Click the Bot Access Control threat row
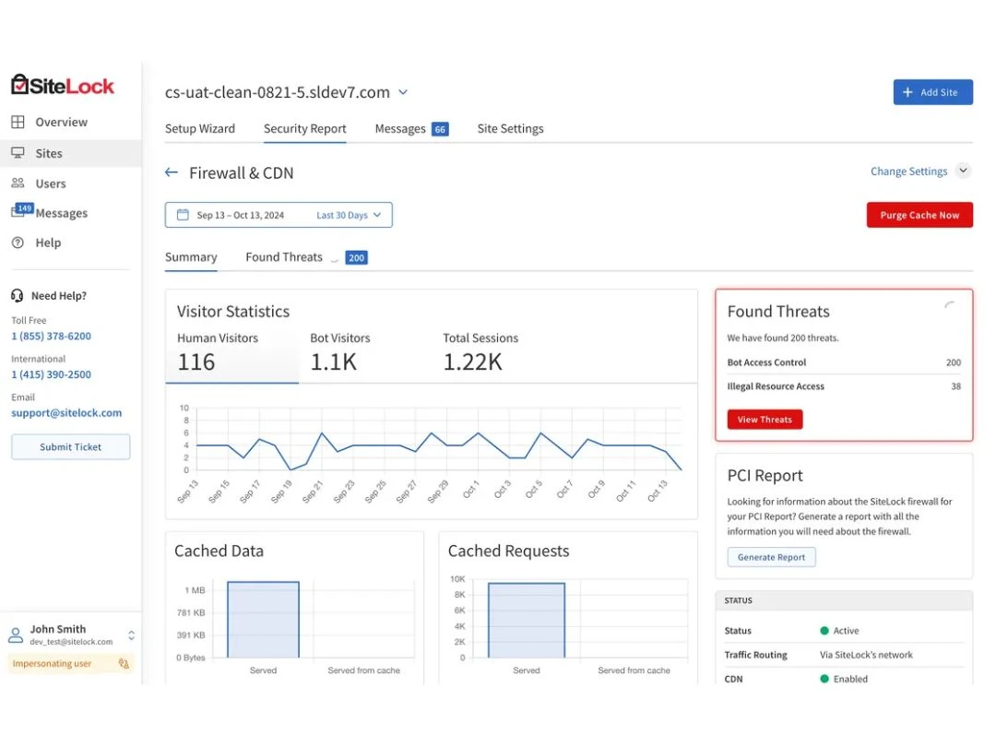 point(844,362)
